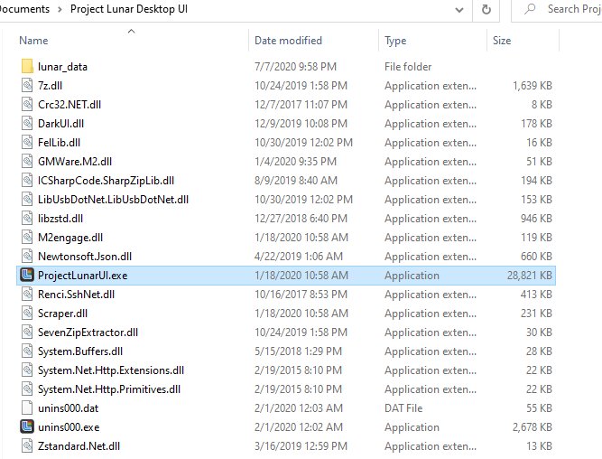Select the file name libzstd.dll

click(x=60, y=219)
